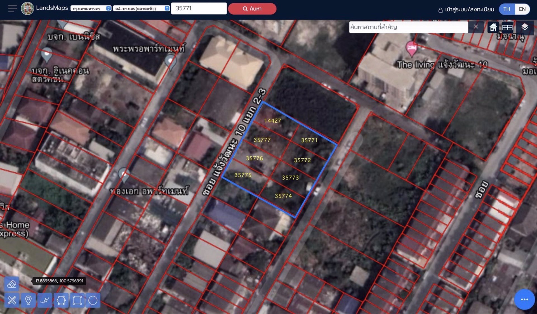Expand the district dropdown บางเขน

click(x=141, y=9)
